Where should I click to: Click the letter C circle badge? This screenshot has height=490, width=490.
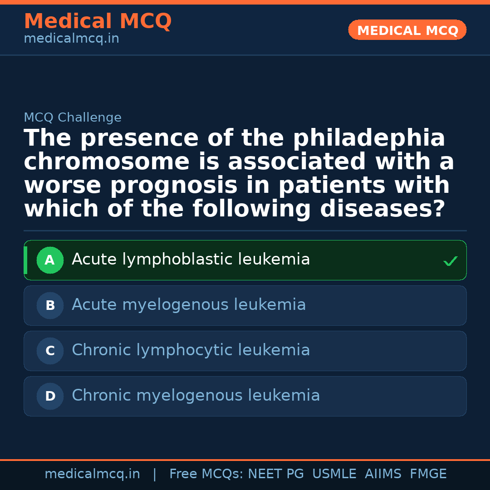(50, 351)
